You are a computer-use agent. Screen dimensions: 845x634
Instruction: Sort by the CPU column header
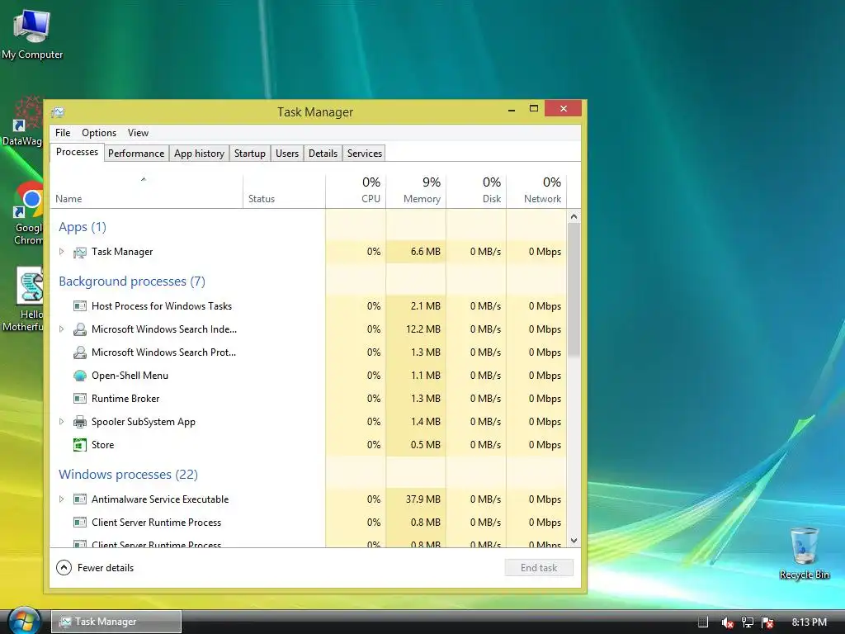[356, 191]
